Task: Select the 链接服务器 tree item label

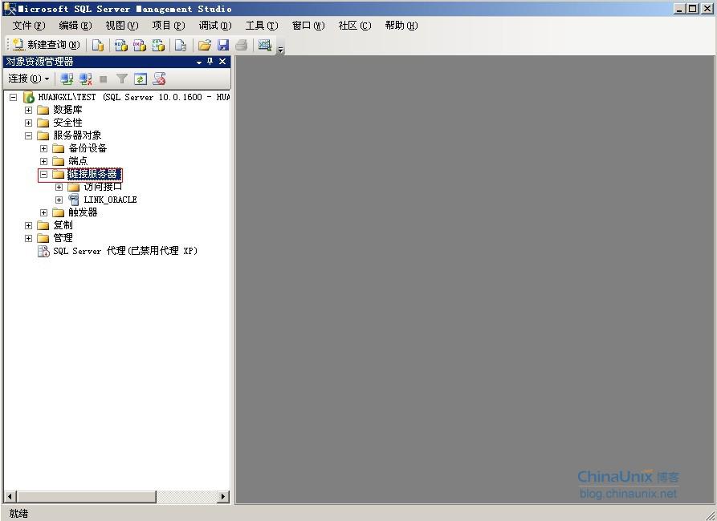Action: pos(94,174)
